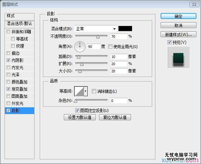Close the 图层样式 dialog

194,4
